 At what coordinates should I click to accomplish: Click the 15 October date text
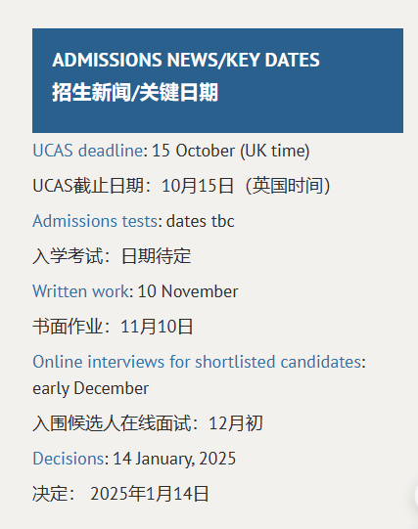point(193,151)
